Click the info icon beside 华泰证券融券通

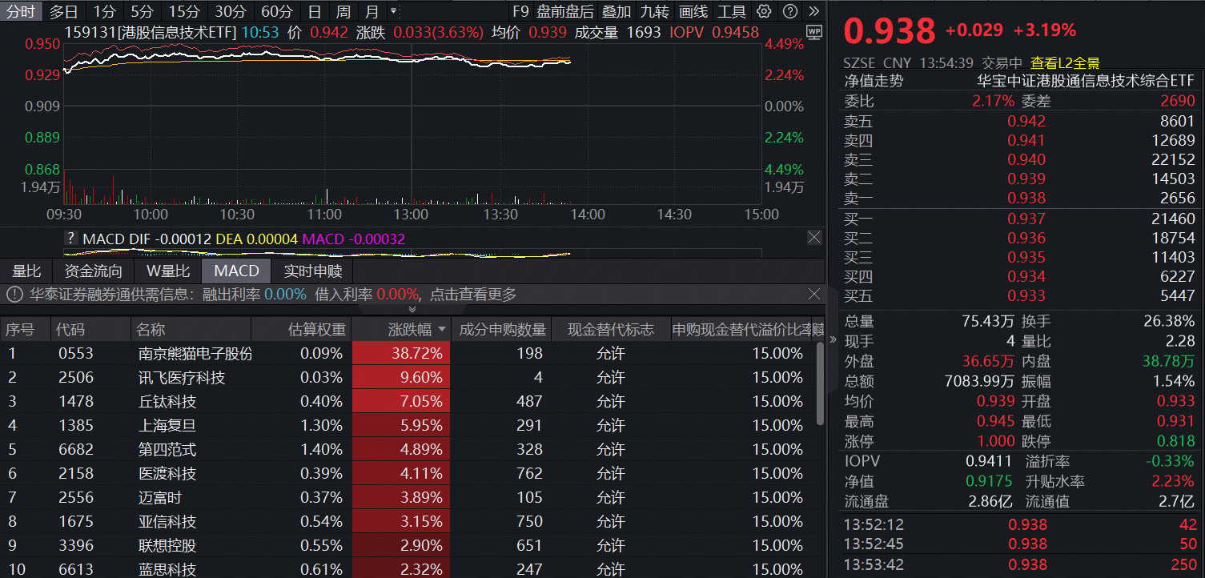pyautogui.click(x=14, y=295)
